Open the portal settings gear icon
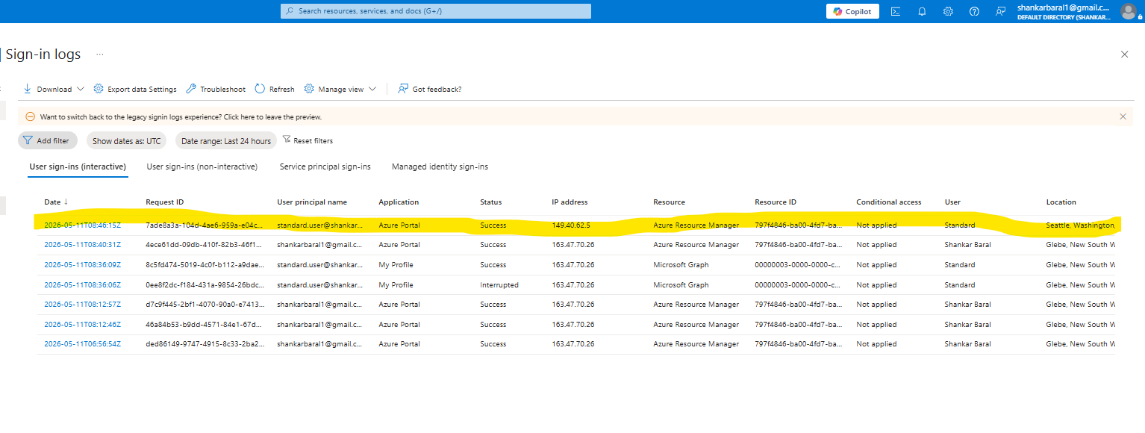 [948, 11]
